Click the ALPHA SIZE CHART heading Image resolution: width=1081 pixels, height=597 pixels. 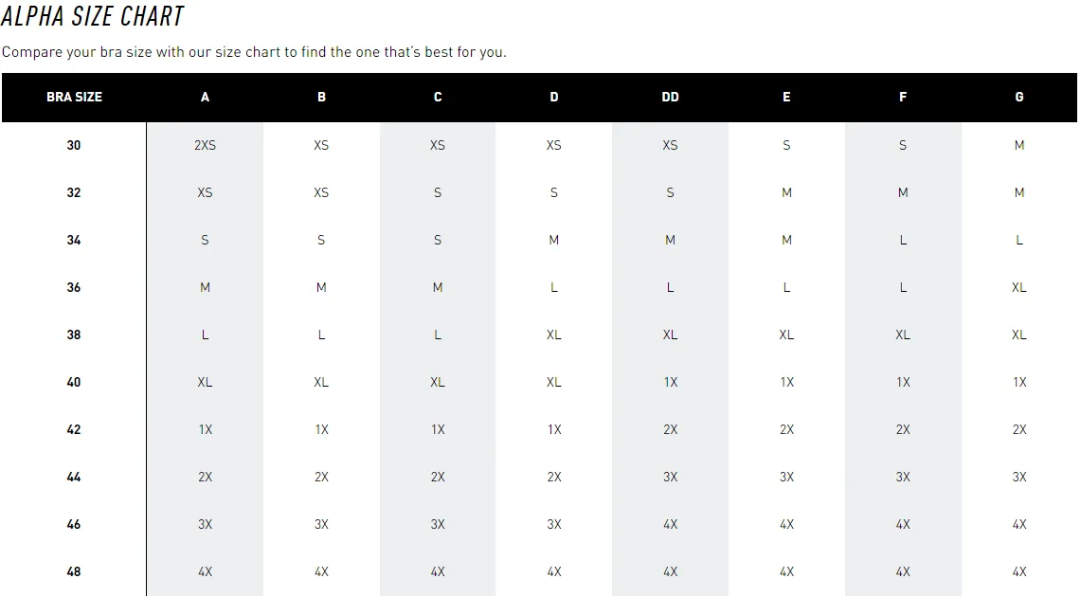point(93,16)
